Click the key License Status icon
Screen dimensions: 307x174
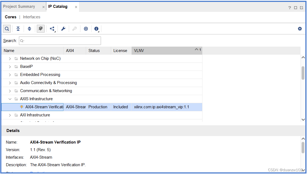(74, 29)
